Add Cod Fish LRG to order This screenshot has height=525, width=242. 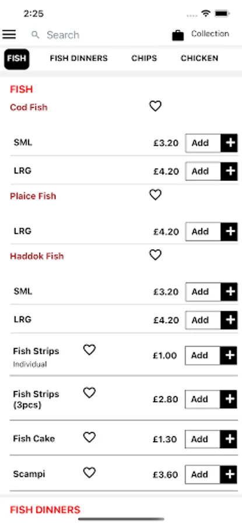[212, 171]
